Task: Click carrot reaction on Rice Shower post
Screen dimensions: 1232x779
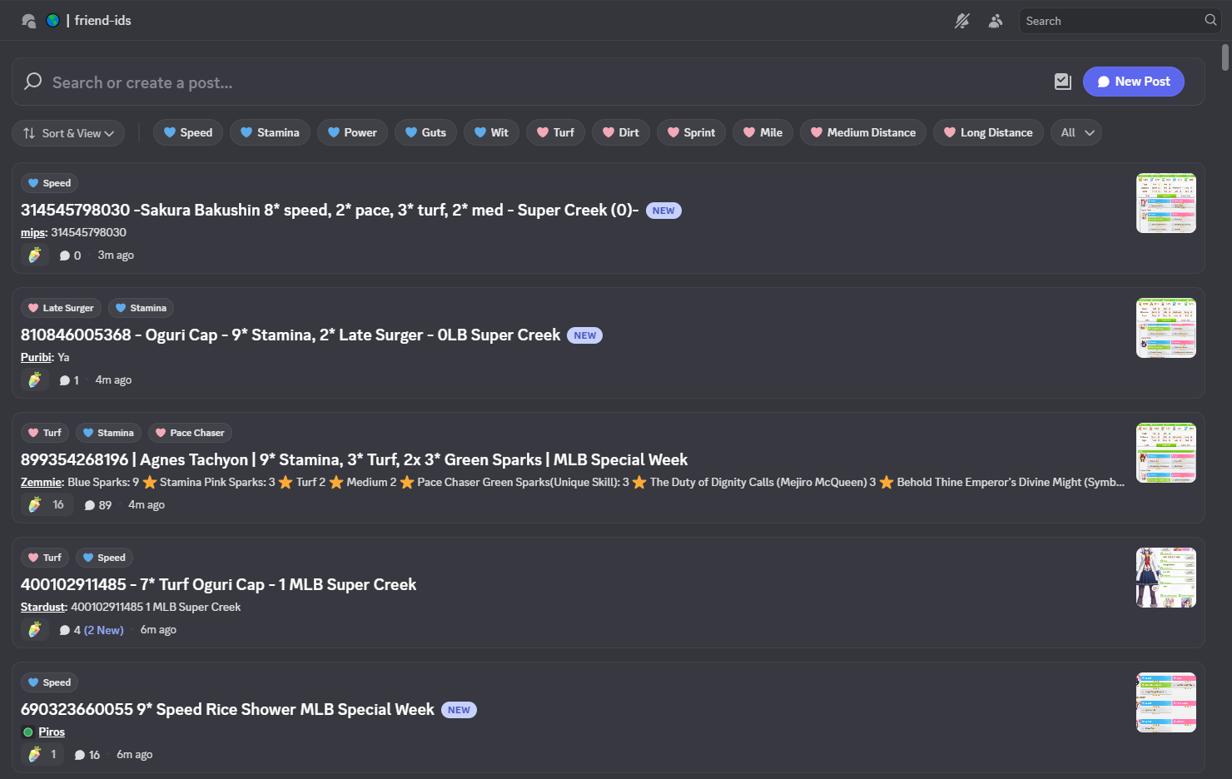Action: (x=42, y=755)
